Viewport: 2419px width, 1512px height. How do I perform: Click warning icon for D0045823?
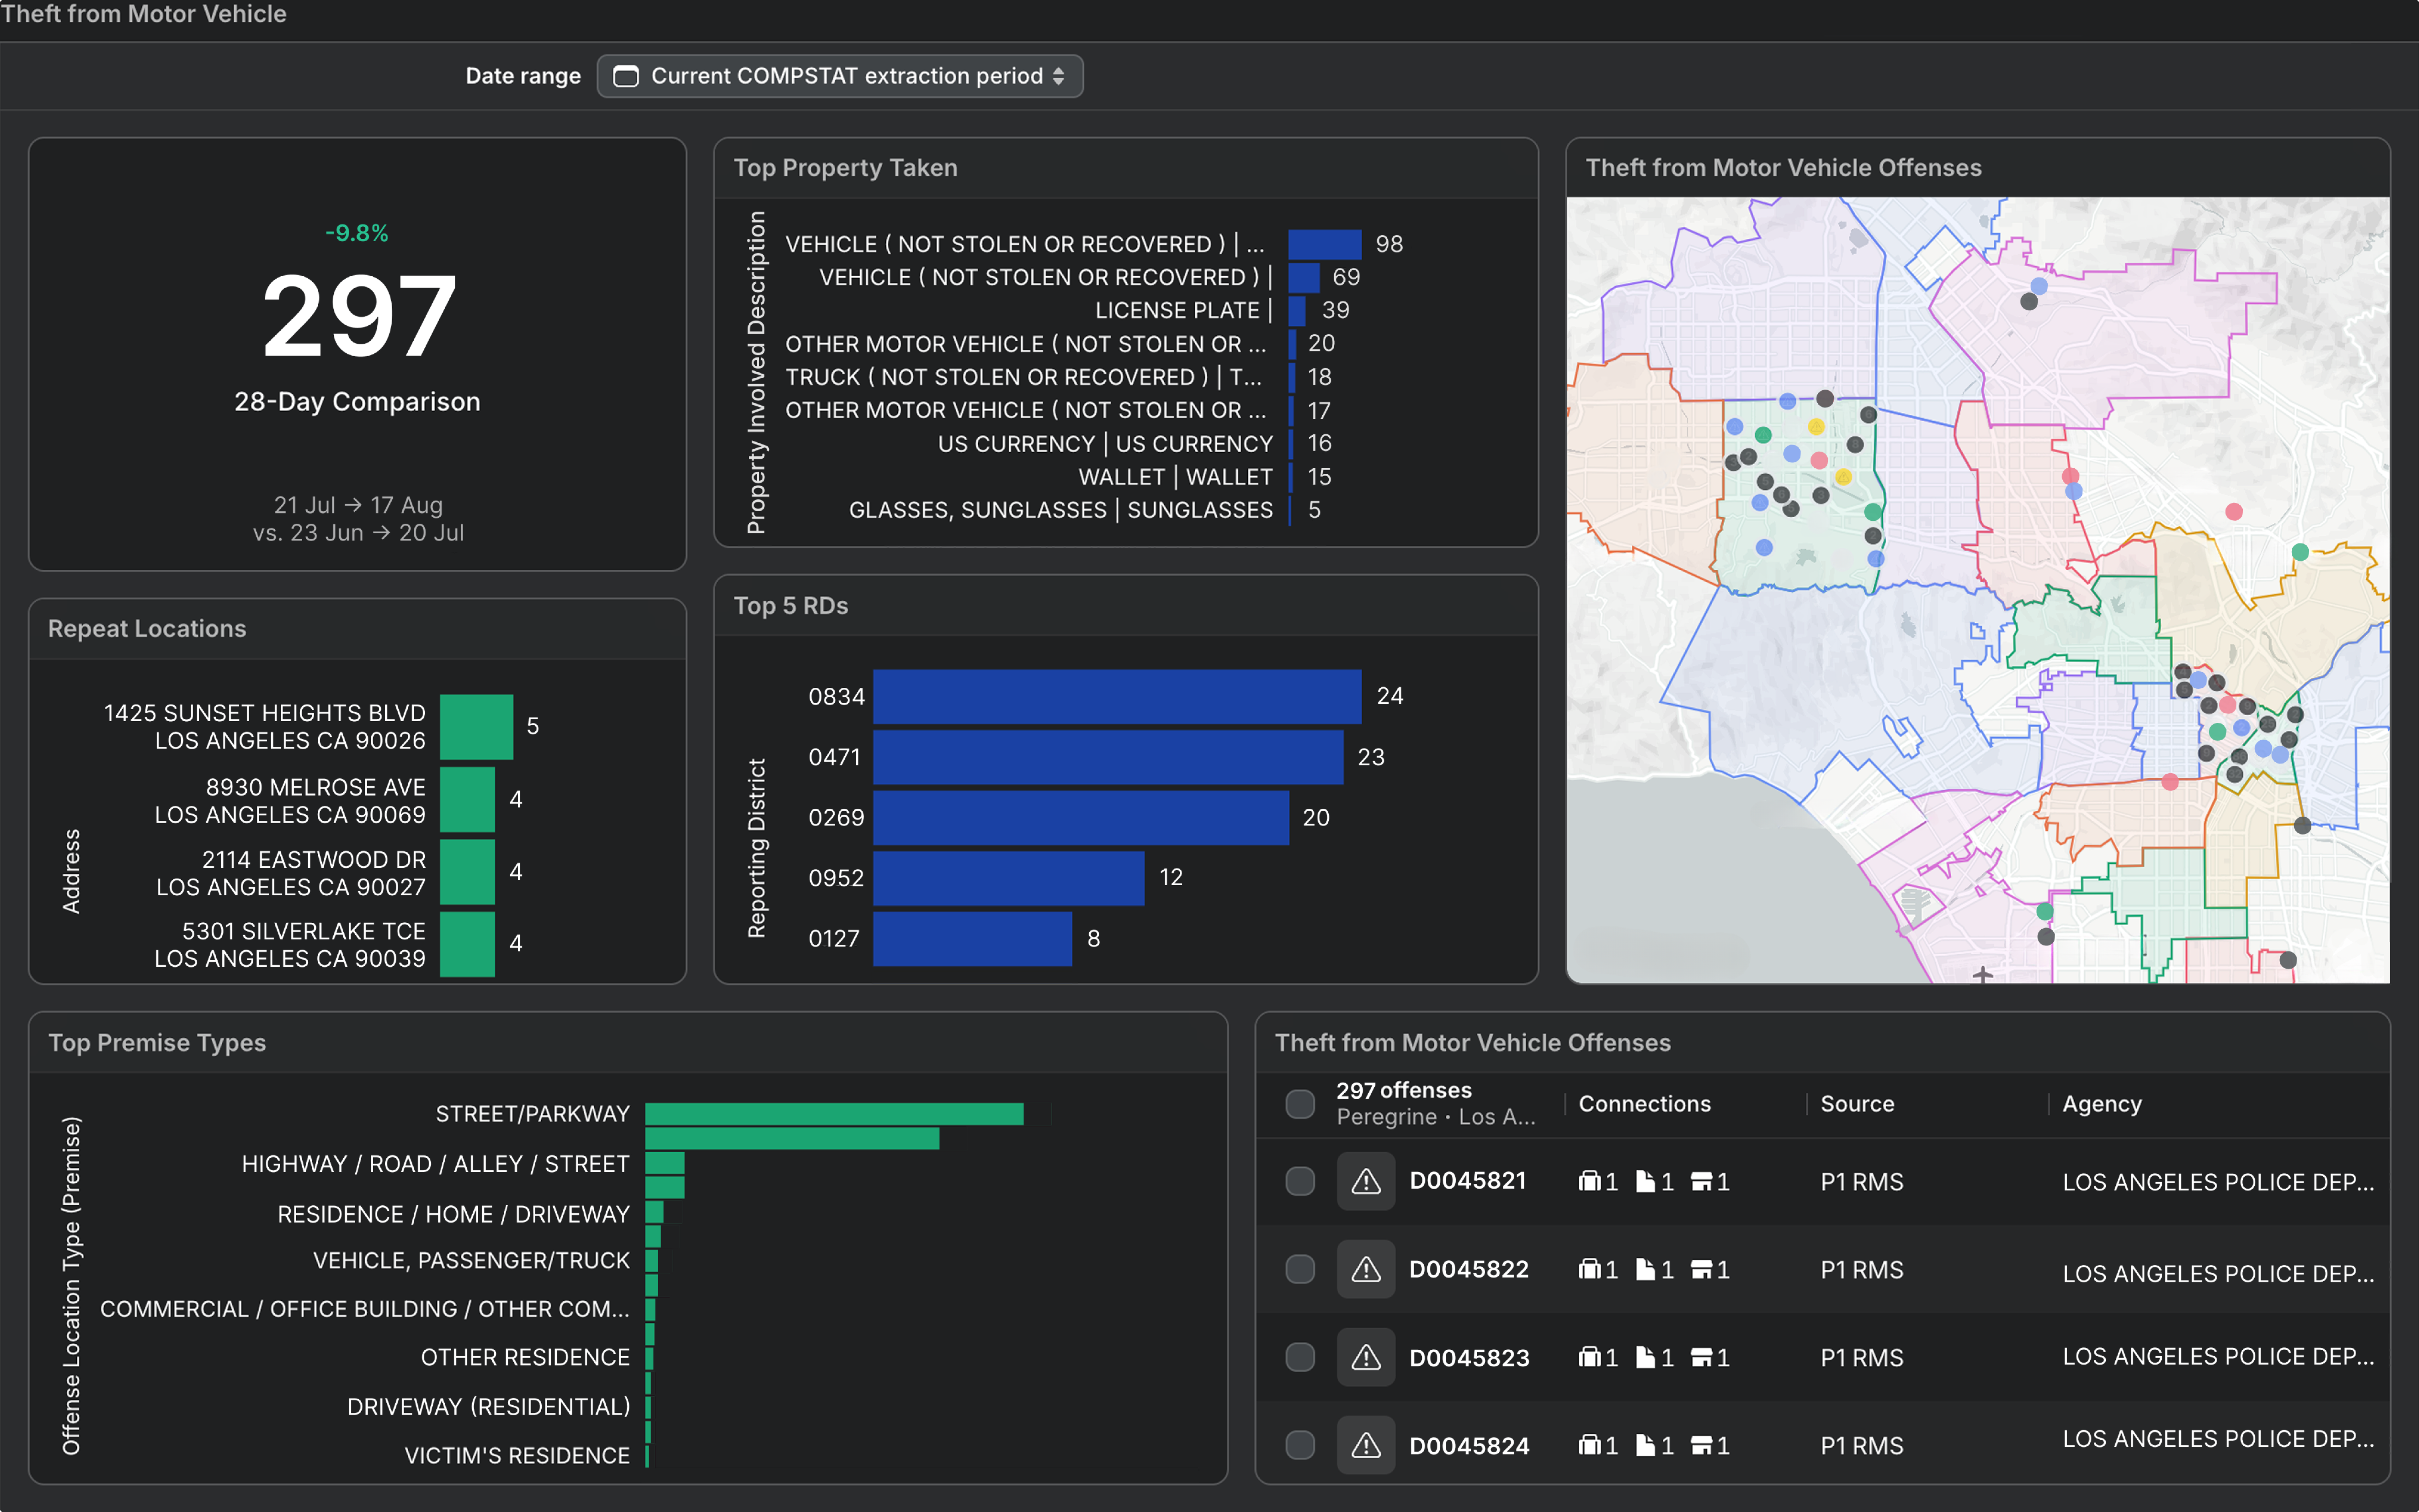(1366, 1357)
